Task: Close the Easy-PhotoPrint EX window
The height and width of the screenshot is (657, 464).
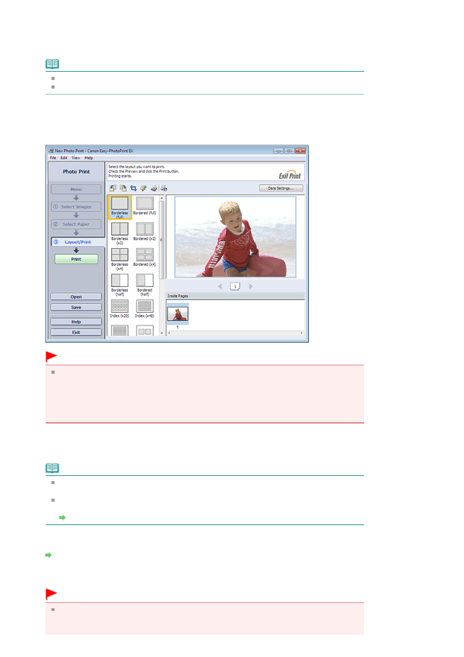Action: click(300, 151)
